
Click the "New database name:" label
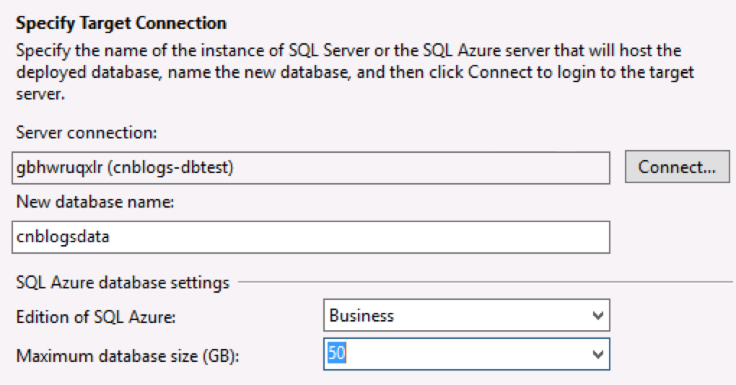[x=95, y=203]
